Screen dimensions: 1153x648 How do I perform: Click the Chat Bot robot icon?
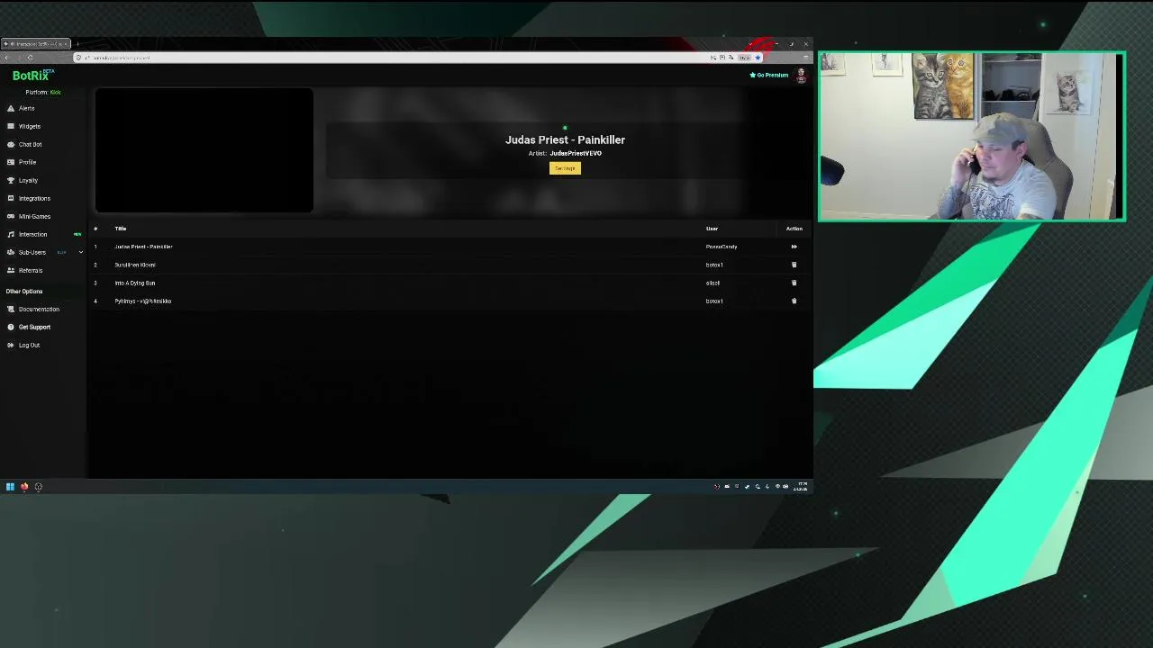(10, 144)
